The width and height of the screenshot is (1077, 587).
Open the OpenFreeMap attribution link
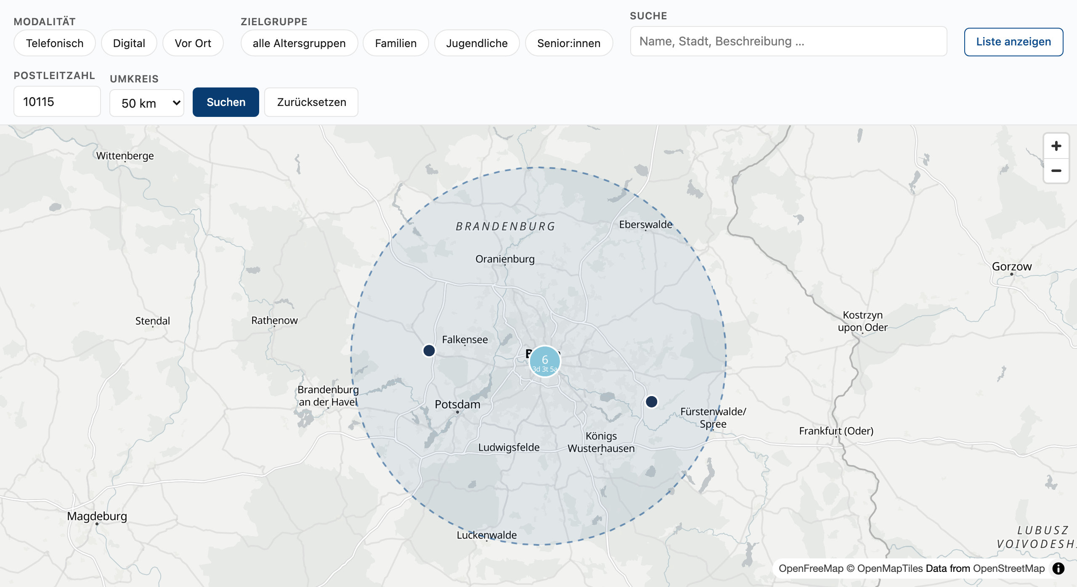click(811, 568)
